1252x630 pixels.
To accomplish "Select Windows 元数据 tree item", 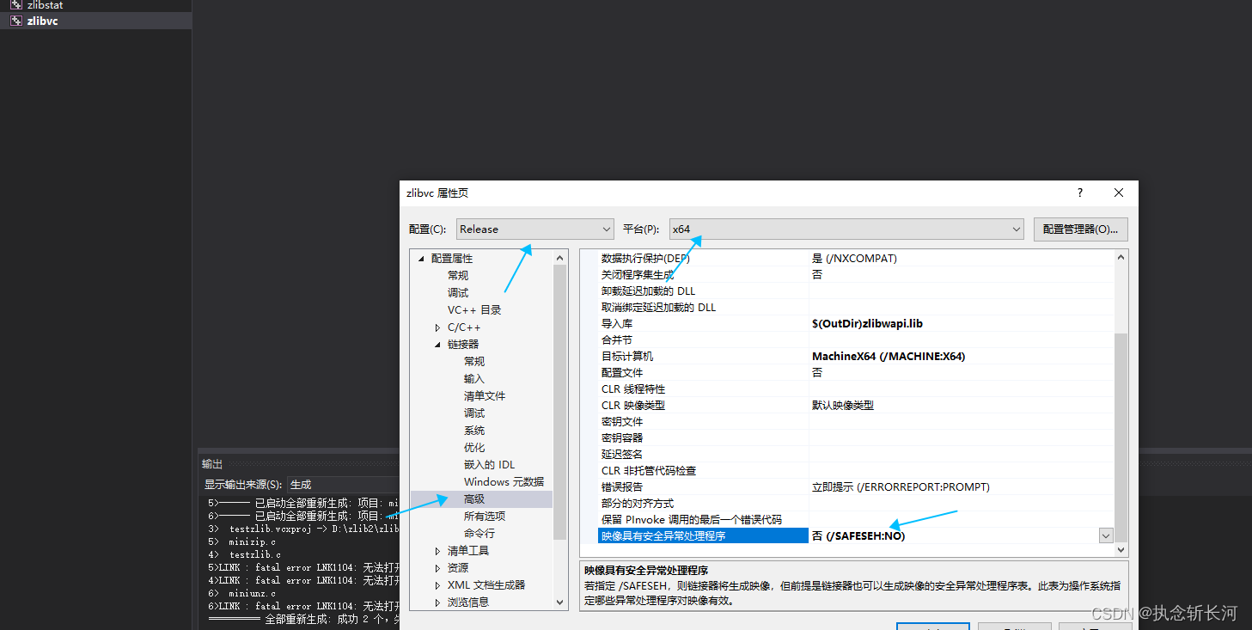I will [x=504, y=482].
